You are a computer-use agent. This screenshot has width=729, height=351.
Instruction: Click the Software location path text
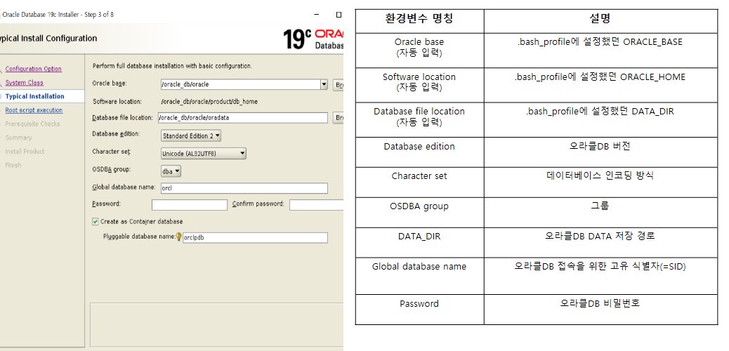[209, 101]
